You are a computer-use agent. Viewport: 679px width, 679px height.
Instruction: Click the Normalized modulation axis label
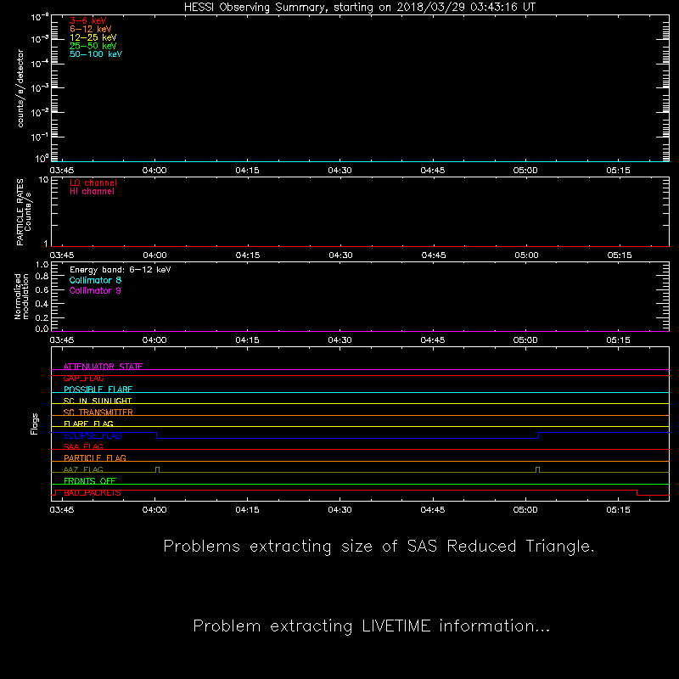[x=21, y=296]
